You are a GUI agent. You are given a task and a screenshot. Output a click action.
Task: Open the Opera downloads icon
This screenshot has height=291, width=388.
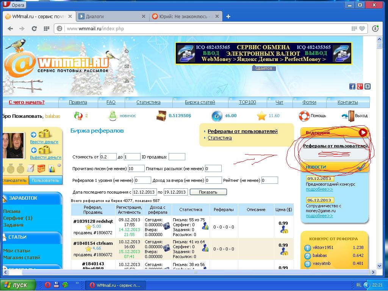(375, 29)
